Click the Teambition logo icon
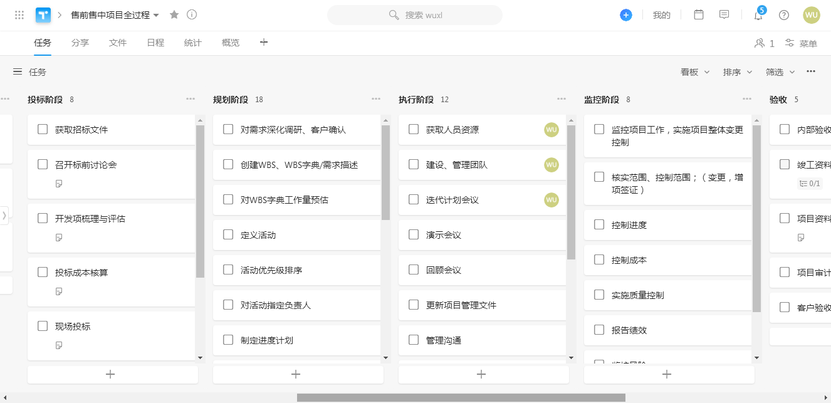 43,15
